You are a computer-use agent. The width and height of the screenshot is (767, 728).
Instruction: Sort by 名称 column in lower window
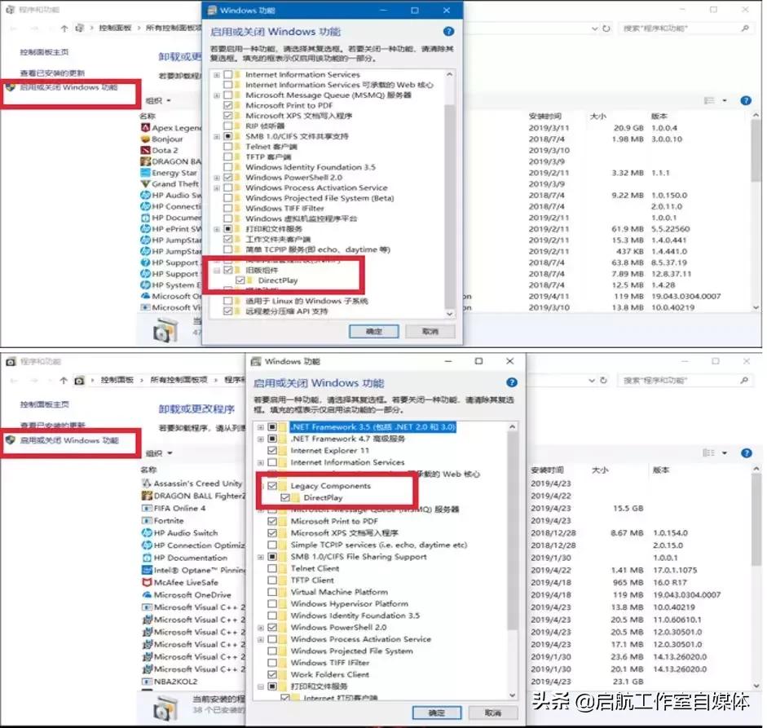148,470
